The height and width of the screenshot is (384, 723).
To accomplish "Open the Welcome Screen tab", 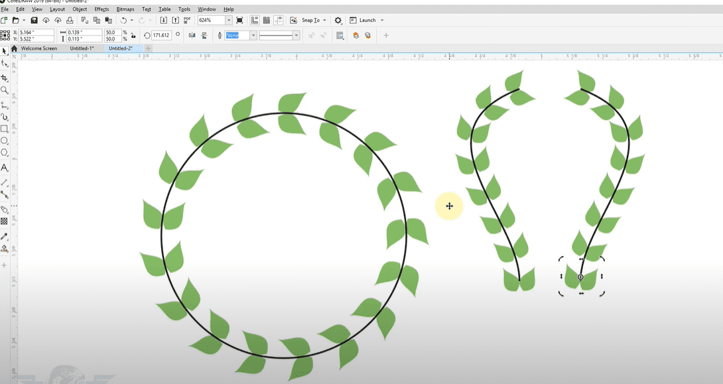I will coord(38,48).
